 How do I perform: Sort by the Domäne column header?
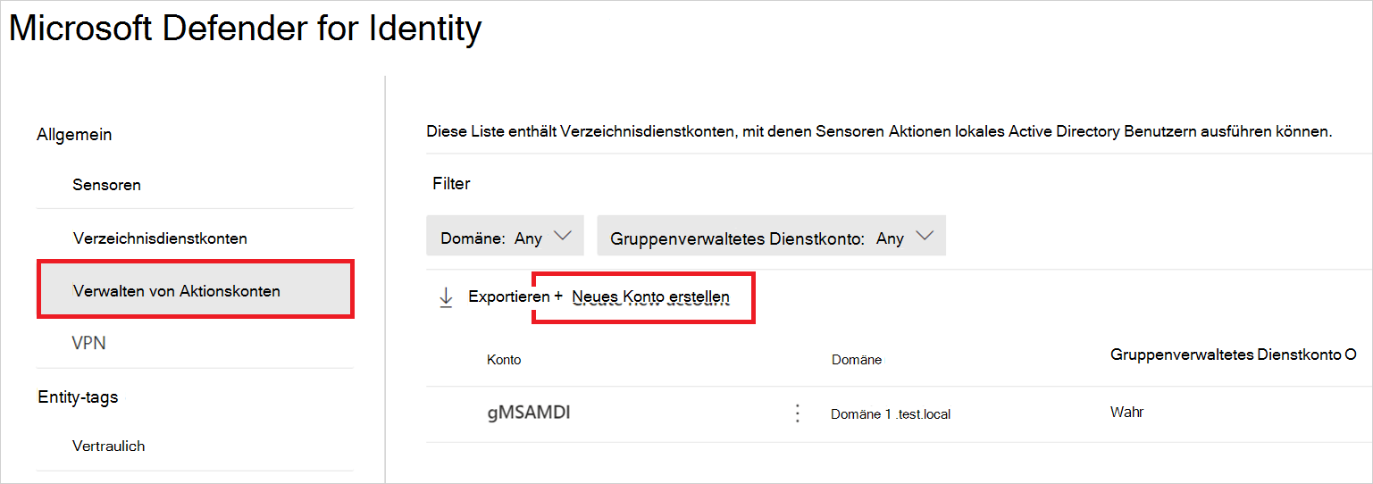(x=856, y=360)
